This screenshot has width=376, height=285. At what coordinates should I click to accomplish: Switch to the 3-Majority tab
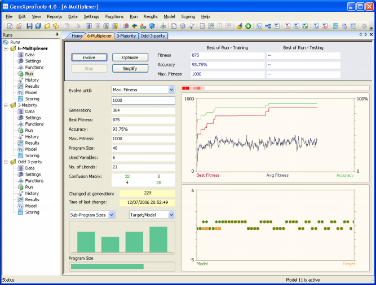tap(126, 36)
